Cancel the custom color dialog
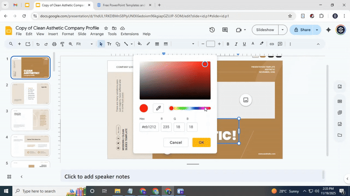350x196 pixels. 175,142
